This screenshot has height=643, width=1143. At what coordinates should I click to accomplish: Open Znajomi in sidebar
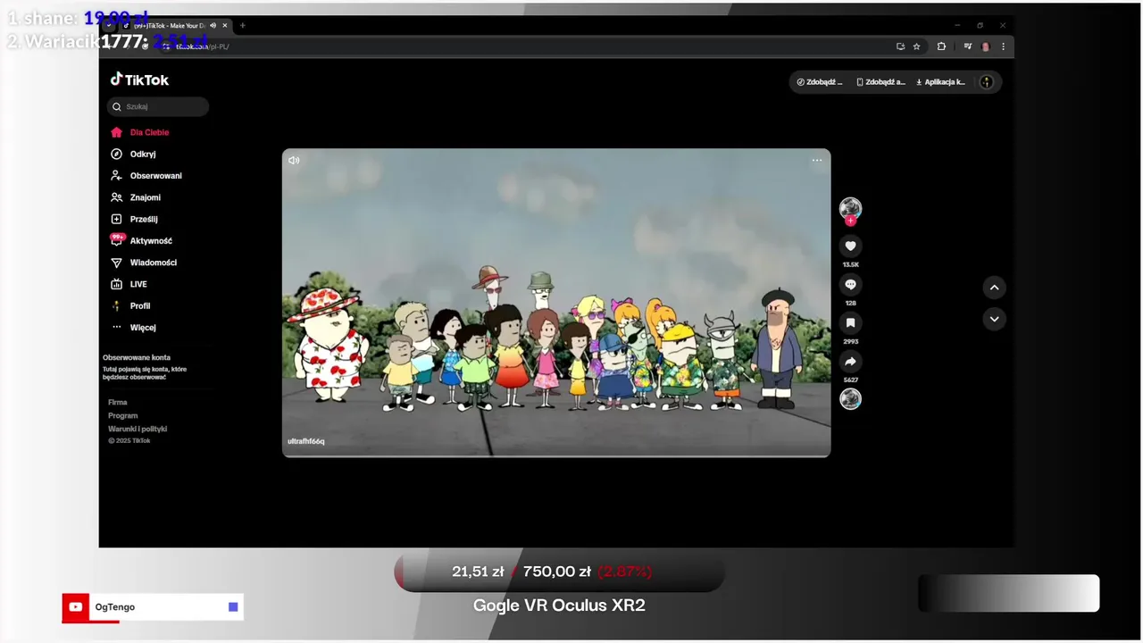[x=146, y=197]
